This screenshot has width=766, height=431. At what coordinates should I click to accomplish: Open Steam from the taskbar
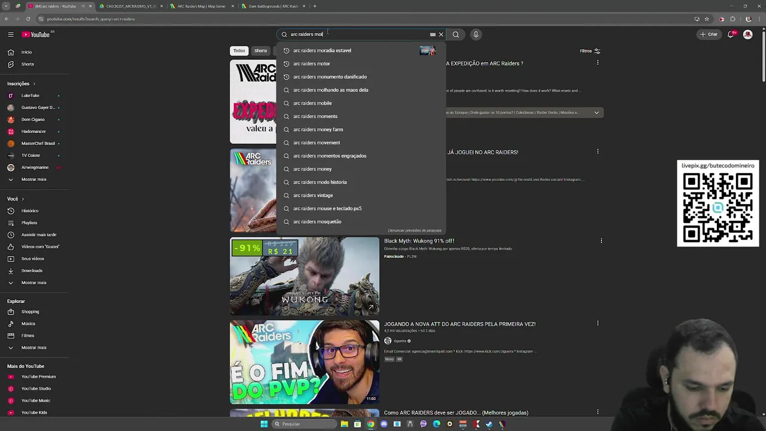coord(489,424)
